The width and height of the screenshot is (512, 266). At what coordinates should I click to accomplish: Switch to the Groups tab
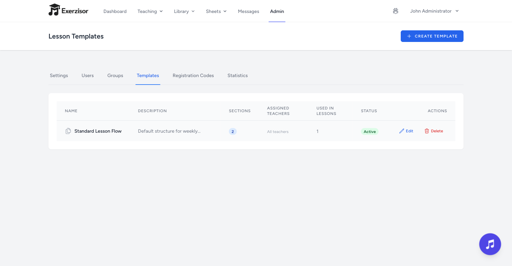pos(115,75)
